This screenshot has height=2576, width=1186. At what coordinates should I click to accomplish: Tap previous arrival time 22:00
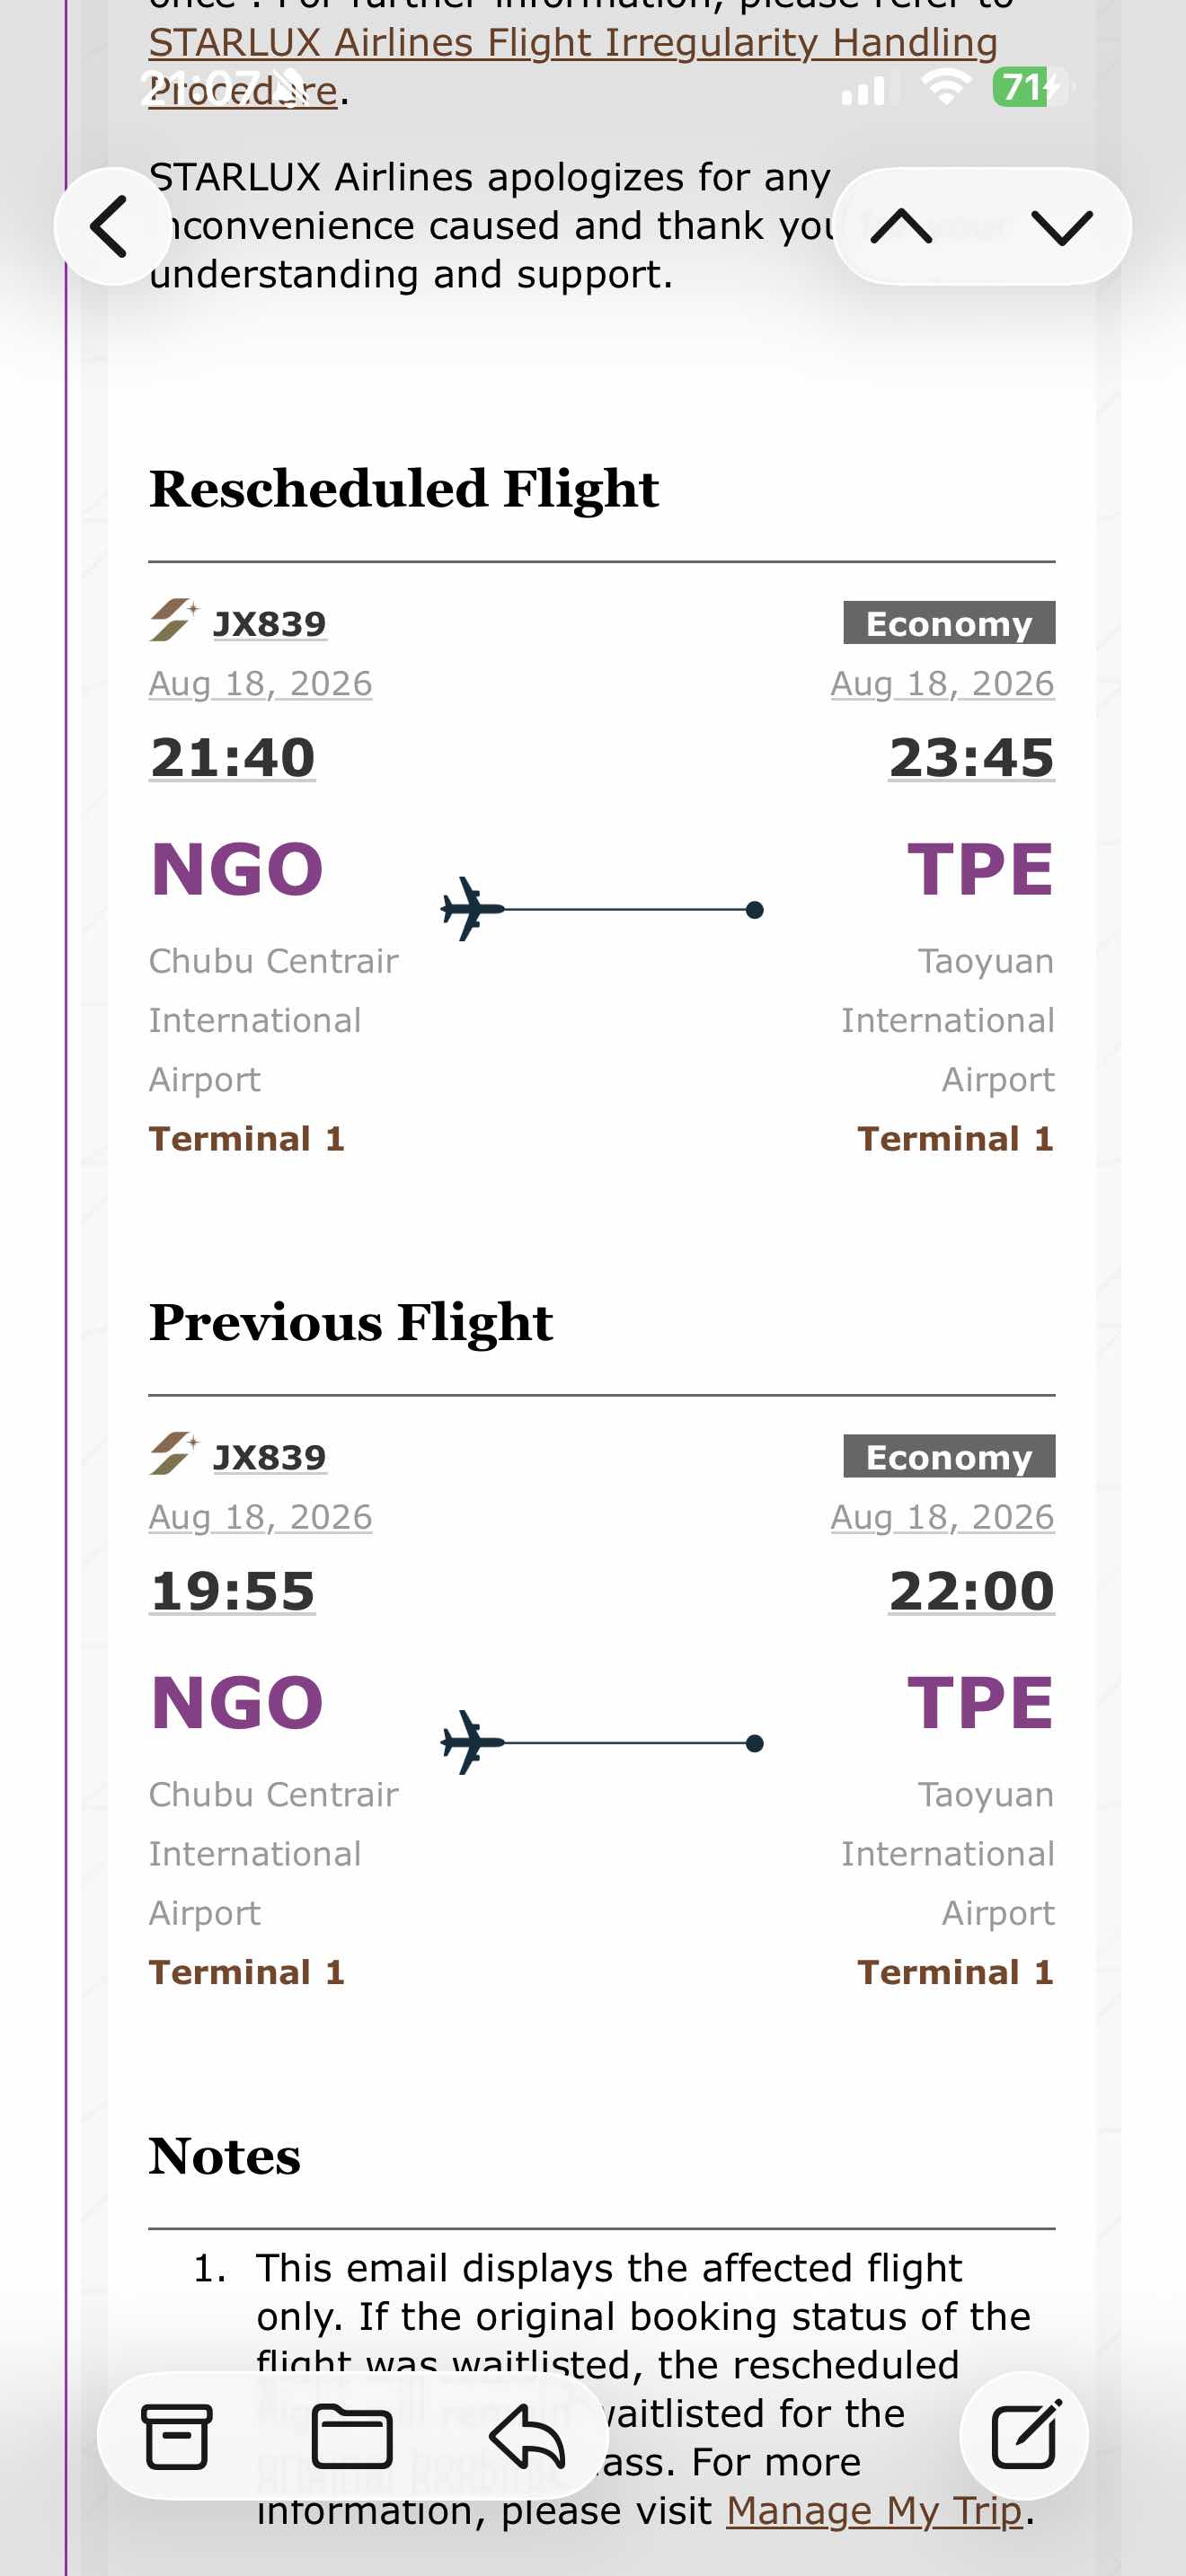(971, 1590)
